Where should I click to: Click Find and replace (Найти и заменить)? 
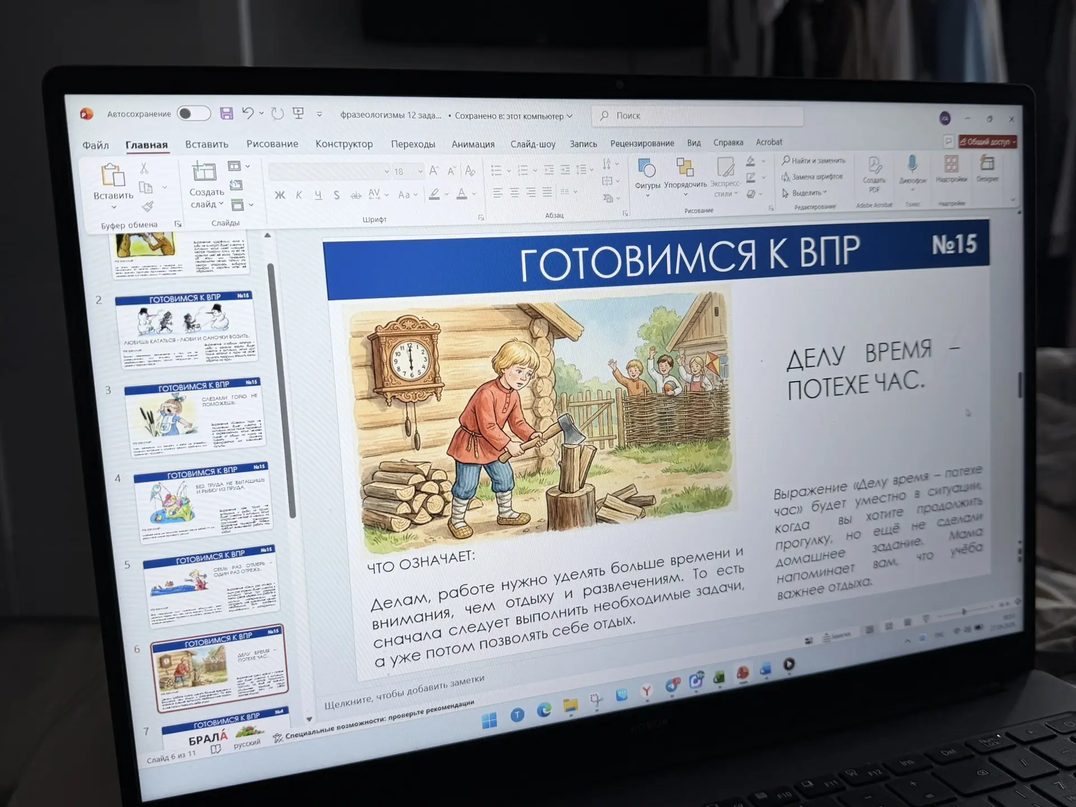(814, 161)
